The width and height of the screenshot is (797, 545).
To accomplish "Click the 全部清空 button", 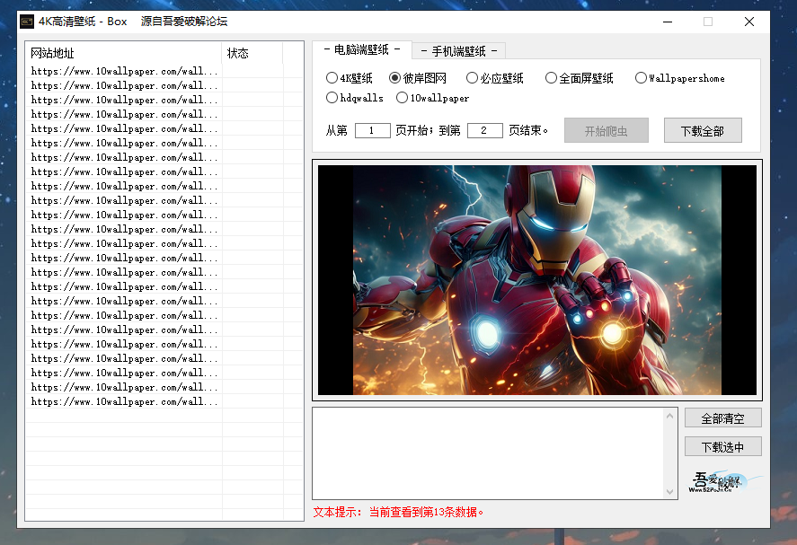I will [723, 418].
